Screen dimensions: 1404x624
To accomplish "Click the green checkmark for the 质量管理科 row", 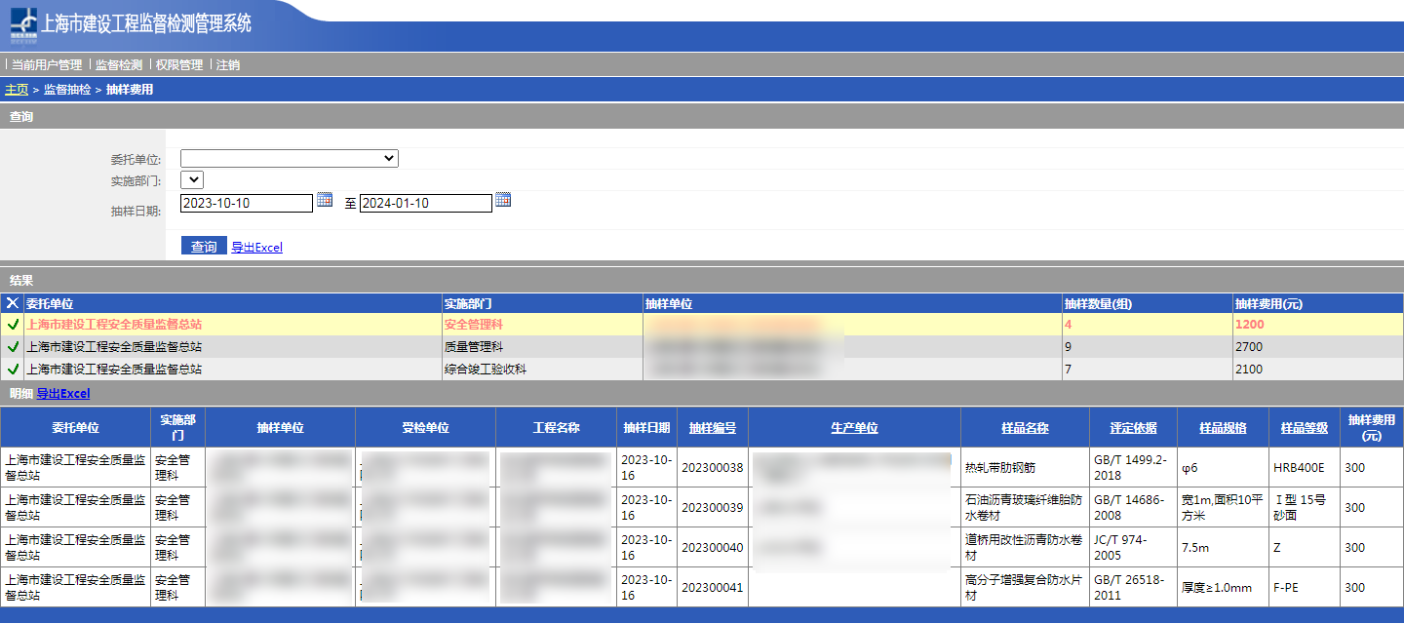I will point(13,347).
